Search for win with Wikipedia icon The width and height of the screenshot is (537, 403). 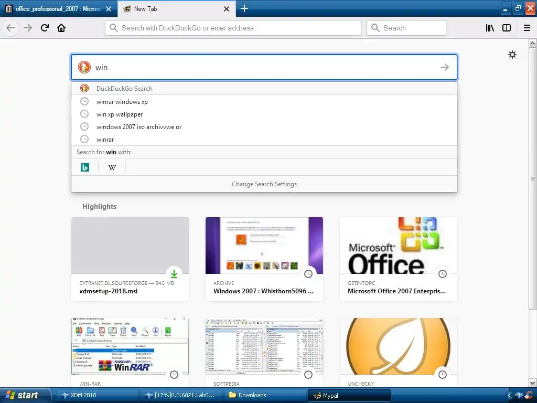[112, 167]
